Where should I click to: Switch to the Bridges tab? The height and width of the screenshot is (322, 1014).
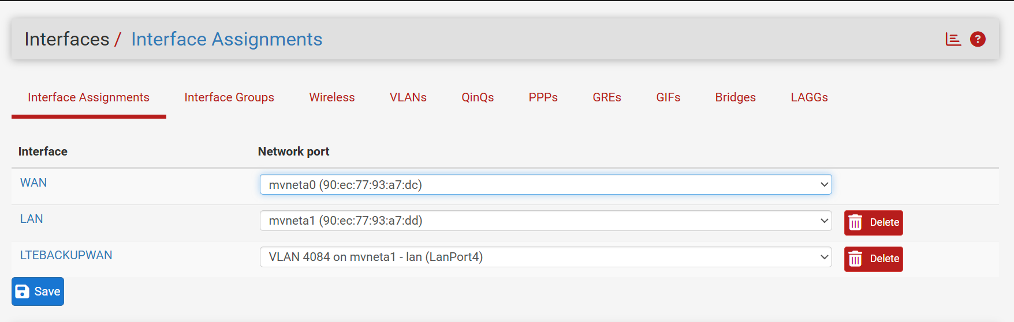click(736, 97)
